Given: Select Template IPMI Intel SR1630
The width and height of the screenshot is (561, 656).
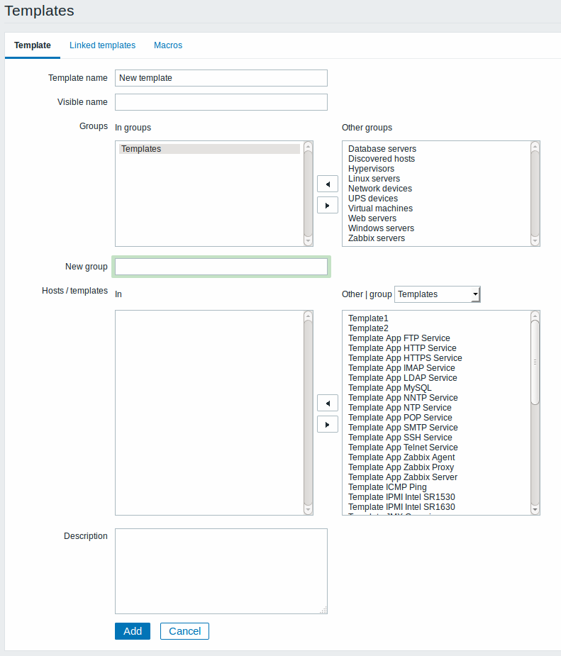Looking at the screenshot, I should tap(401, 507).
